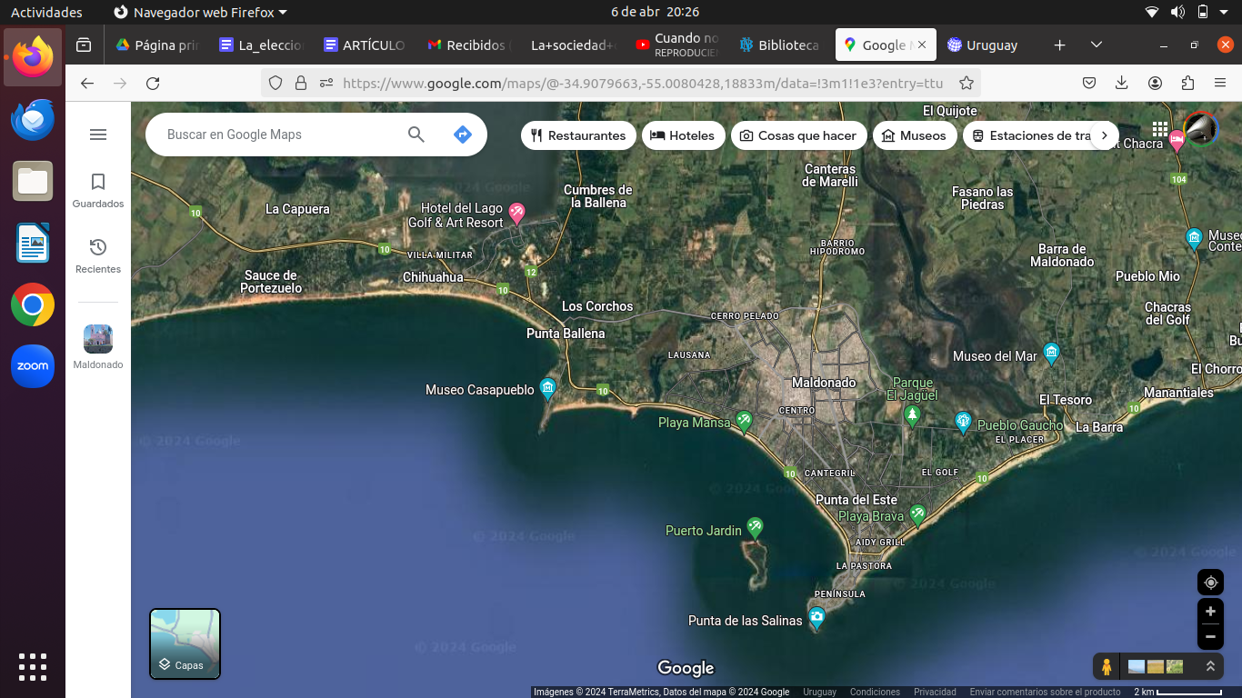
Task: Toggle map layers with the Capas thumbnail
Action: pos(185,643)
